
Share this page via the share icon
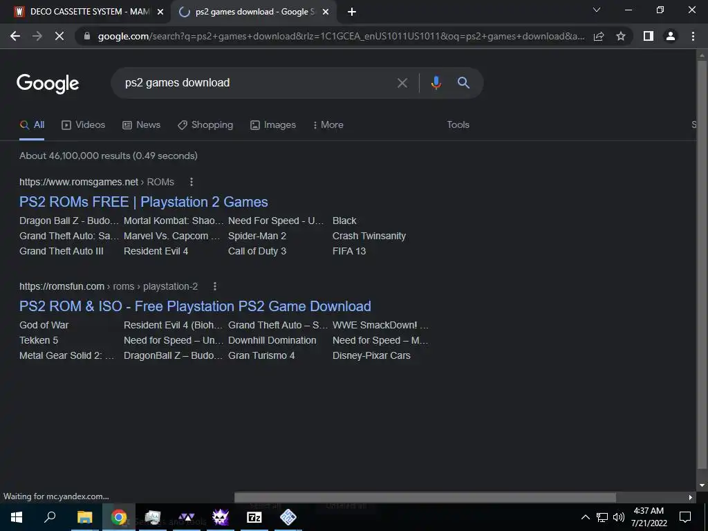click(599, 36)
